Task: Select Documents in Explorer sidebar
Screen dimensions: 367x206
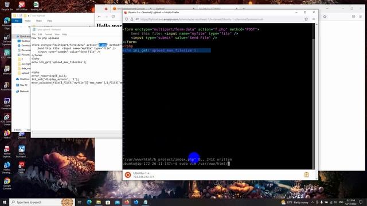Action: [x=24, y=50]
